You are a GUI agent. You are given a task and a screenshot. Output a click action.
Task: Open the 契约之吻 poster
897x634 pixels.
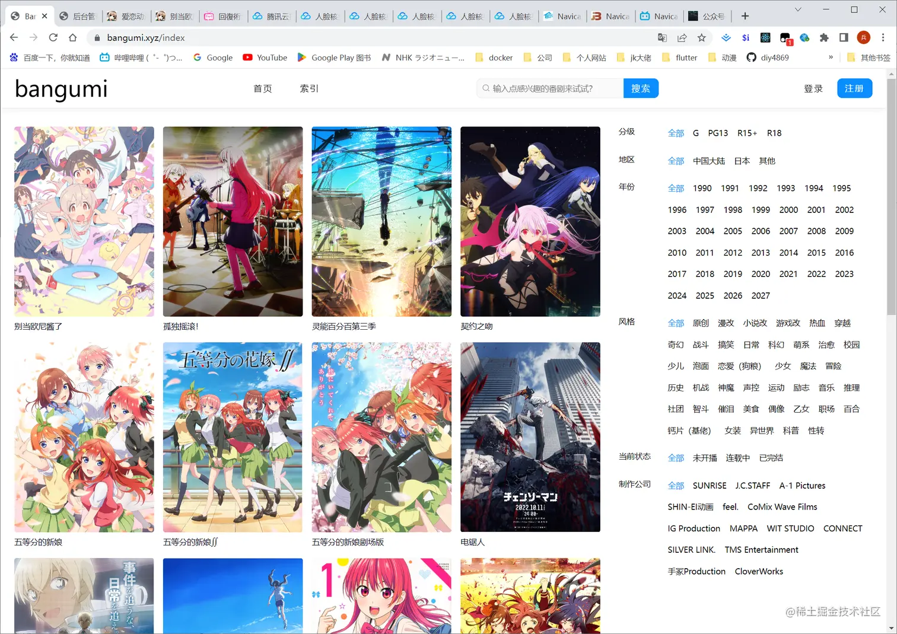530,221
